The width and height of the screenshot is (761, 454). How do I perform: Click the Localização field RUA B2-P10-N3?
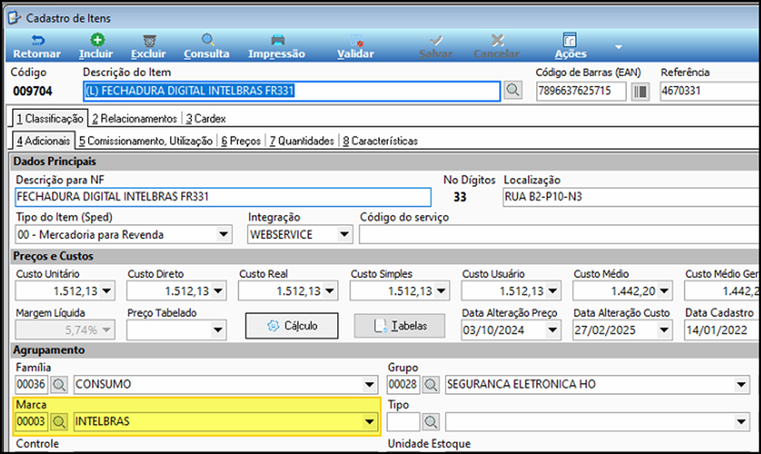(631, 197)
